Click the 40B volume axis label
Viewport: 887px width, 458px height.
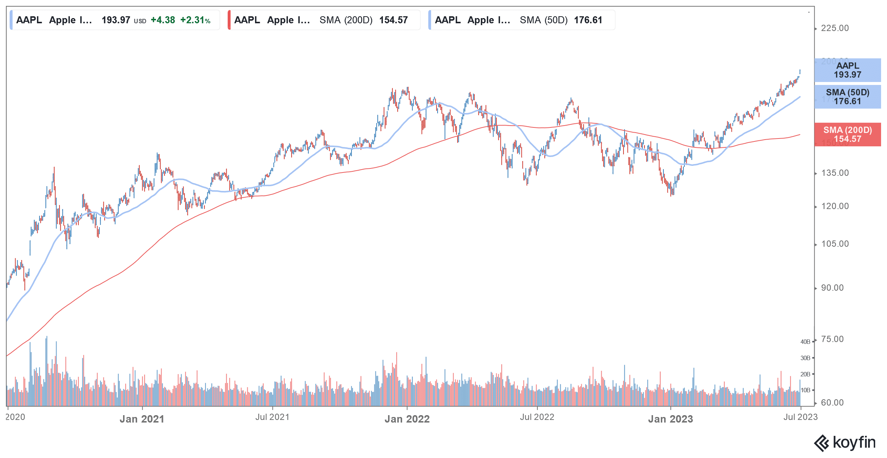[x=805, y=342]
